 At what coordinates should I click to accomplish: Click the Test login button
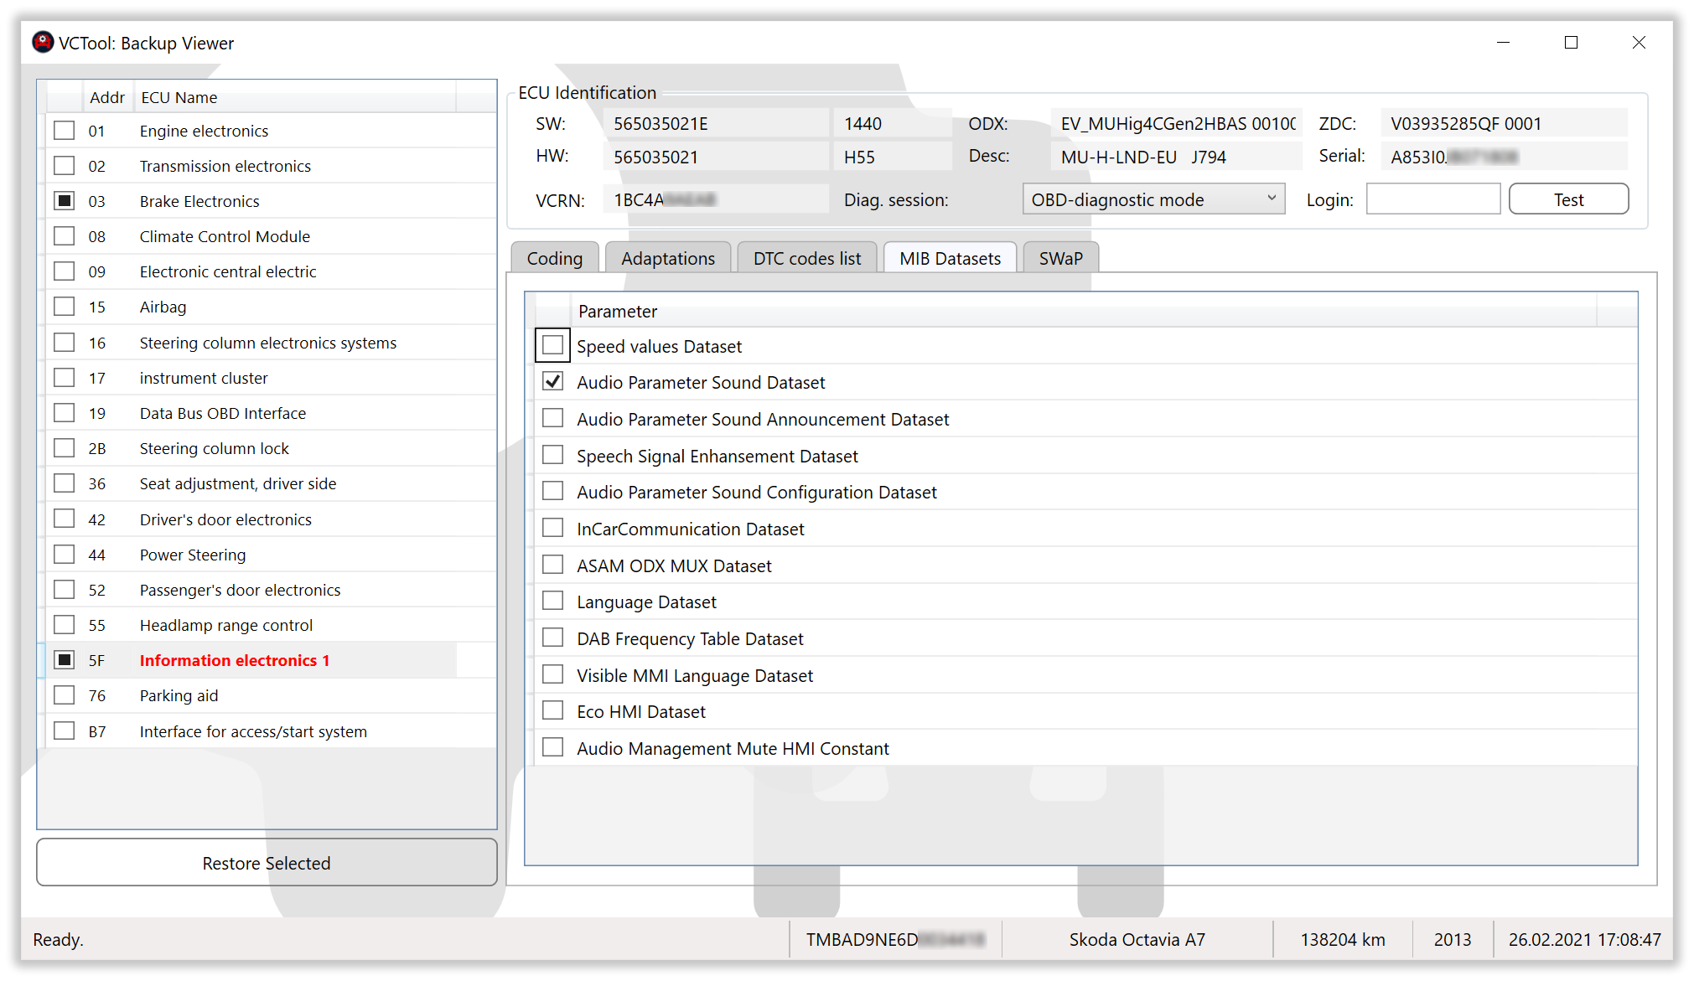click(x=1567, y=199)
